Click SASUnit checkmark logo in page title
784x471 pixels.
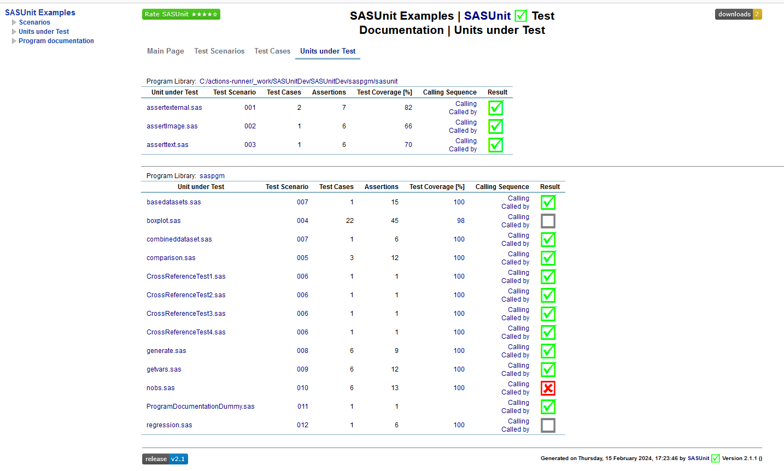point(521,16)
